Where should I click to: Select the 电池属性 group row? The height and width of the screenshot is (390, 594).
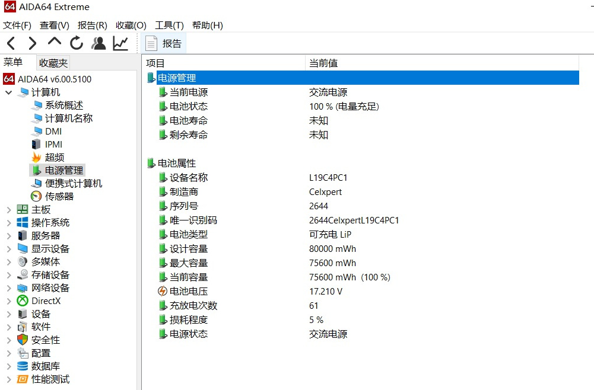pyautogui.click(x=361, y=163)
